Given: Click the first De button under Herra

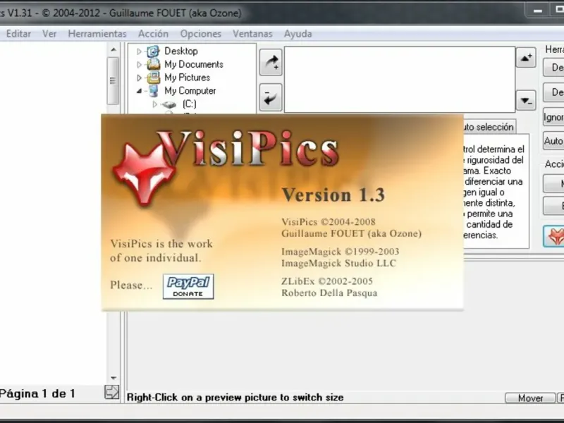Looking at the screenshot, I should click(553, 67).
